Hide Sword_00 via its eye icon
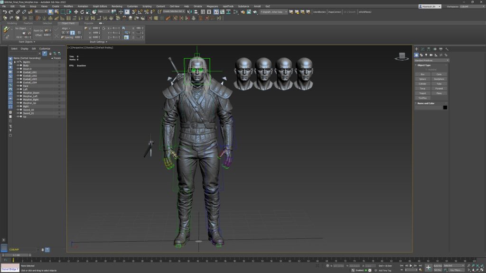The height and width of the screenshot is (273, 486). click(18, 109)
